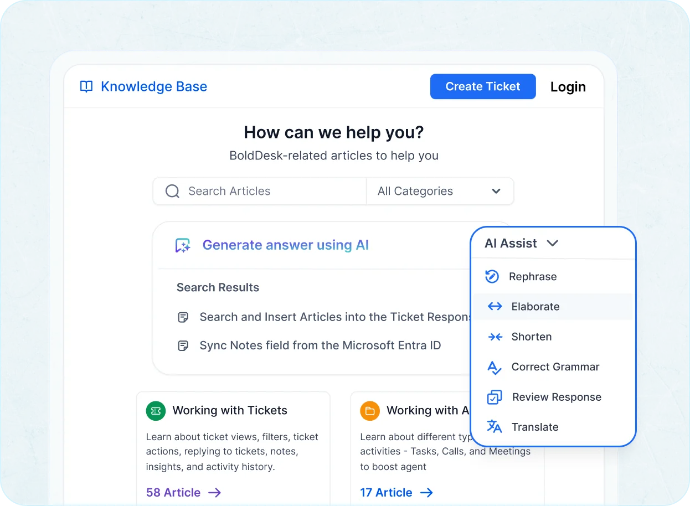
Task: Click the Correct Grammar icon
Action: [494, 366]
